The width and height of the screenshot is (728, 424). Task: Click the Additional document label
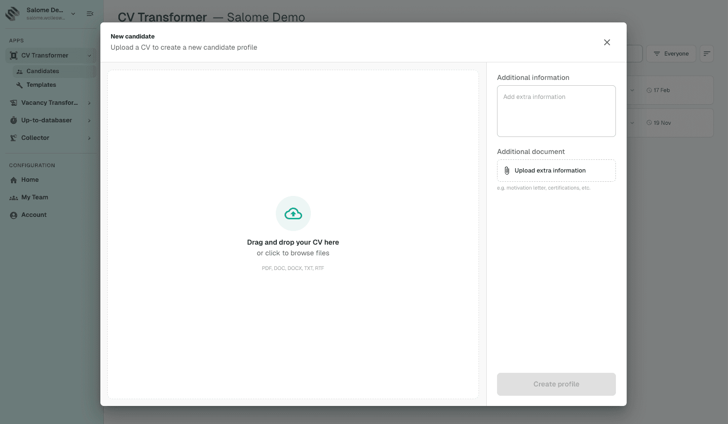(x=531, y=152)
